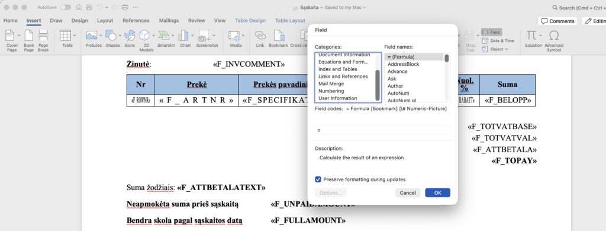
Task: Click Cancel in Field dialog
Action: tap(408, 192)
